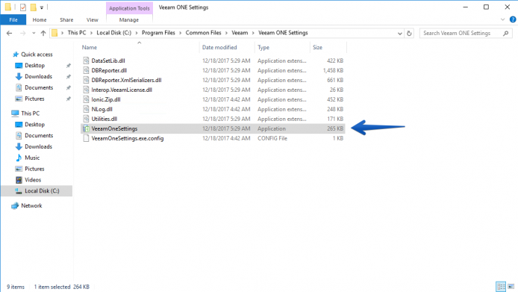This screenshot has width=518, height=292.
Task: Select the DBReporter.XmlSerializers.dll file
Action: pos(126,80)
